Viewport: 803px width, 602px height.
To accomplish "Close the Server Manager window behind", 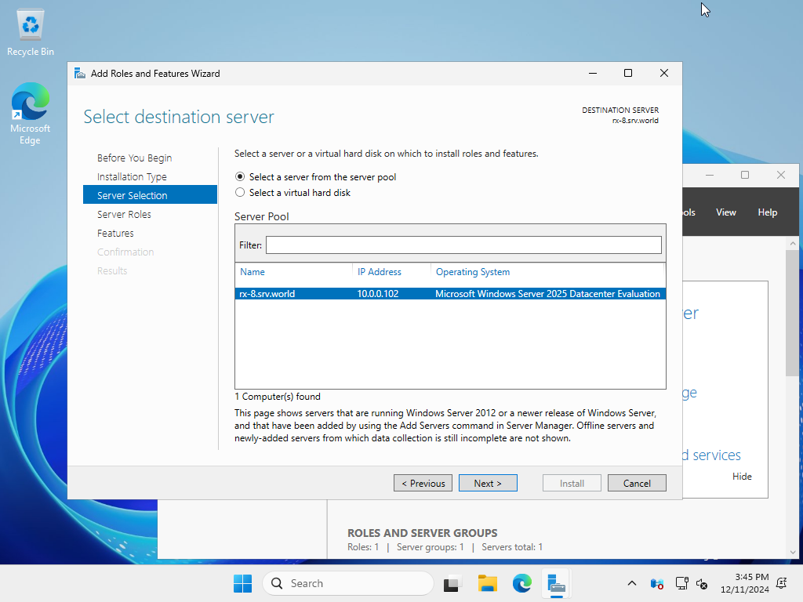I will (780, 175).
